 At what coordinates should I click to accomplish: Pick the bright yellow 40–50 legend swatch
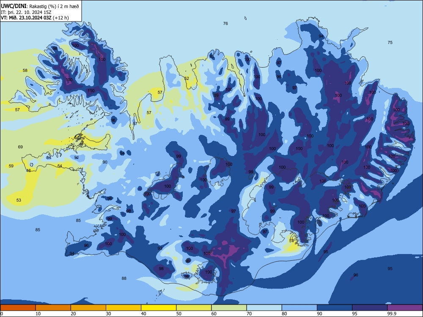[159, 308]
